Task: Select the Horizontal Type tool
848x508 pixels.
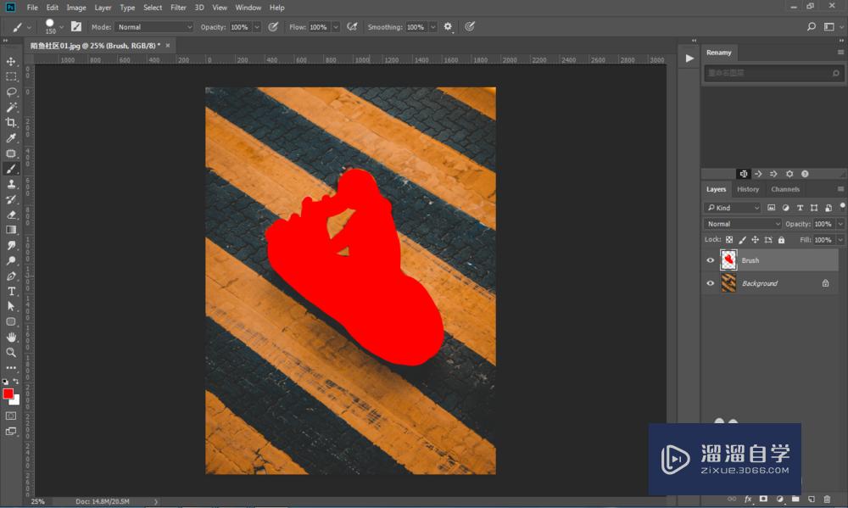Action: [11, 291]
